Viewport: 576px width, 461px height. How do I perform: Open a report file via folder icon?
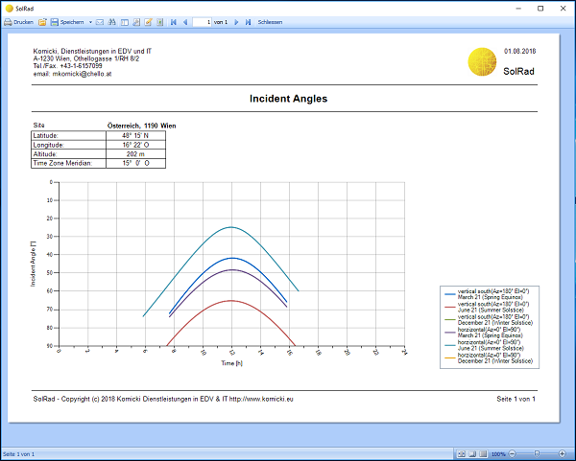[x=42, y=21]
